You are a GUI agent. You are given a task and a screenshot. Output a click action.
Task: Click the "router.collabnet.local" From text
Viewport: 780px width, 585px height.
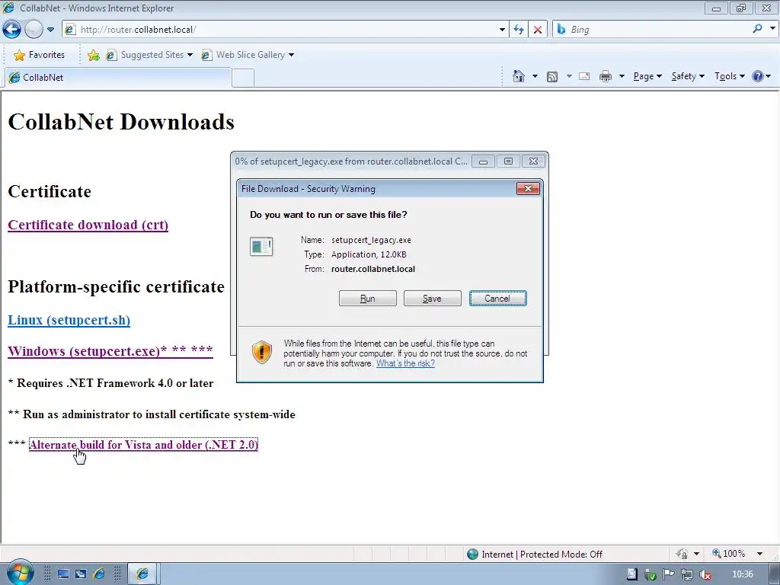pos(373,269)
